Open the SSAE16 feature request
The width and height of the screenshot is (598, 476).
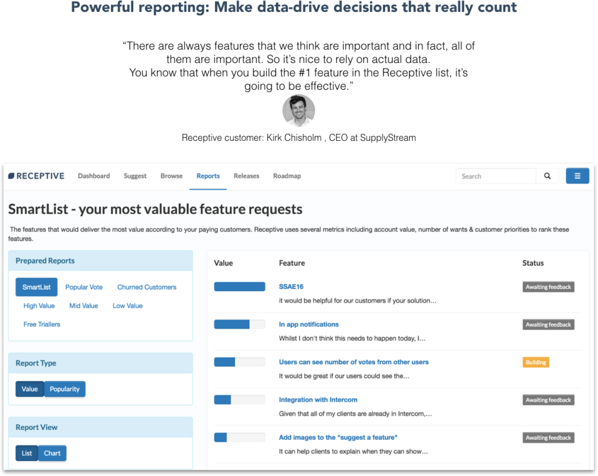click(x=291, y=287)
